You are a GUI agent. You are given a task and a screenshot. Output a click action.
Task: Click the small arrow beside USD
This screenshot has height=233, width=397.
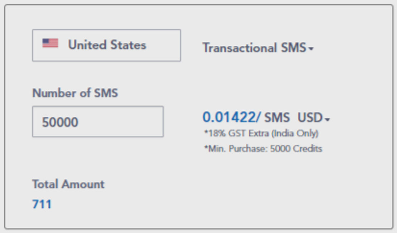pos(327,119)
